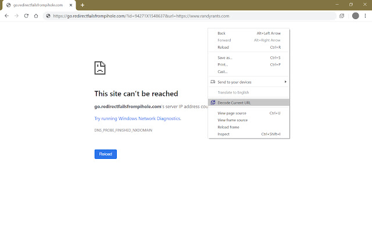Click the laptop icon beside Send to your devices
The width and height of the screenshot is (372, 232).
tap(213, 82)
